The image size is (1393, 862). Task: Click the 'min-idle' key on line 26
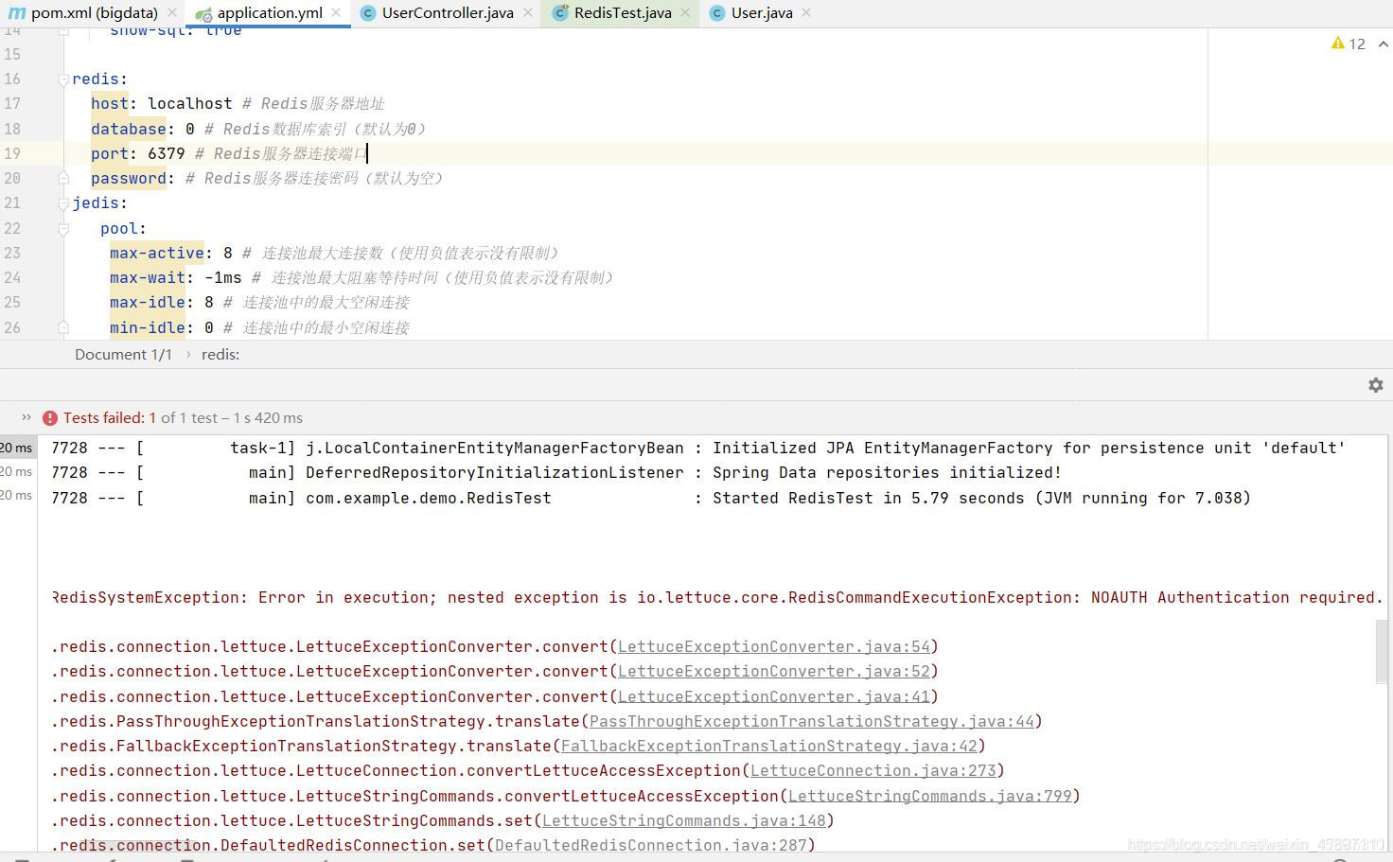coord(148,327)
